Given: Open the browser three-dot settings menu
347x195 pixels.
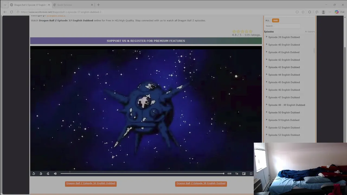Looking at the screenshot, I should click(x=330, y=12).
